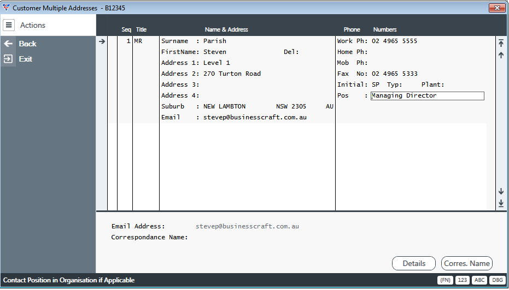Viewport: 509px width, 290px height.
Task: Click the Typ: label
Action: coord(394,85)
